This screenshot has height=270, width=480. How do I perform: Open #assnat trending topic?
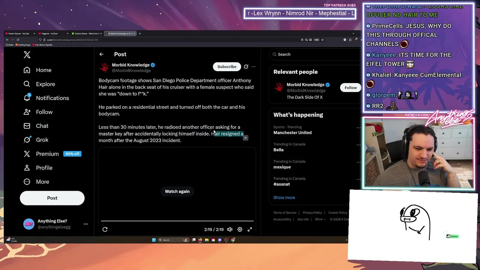point(282,184)
